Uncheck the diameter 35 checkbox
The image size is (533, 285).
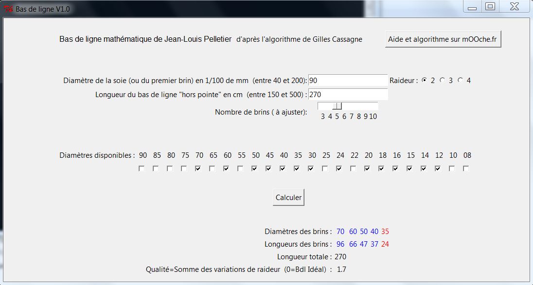297,168
